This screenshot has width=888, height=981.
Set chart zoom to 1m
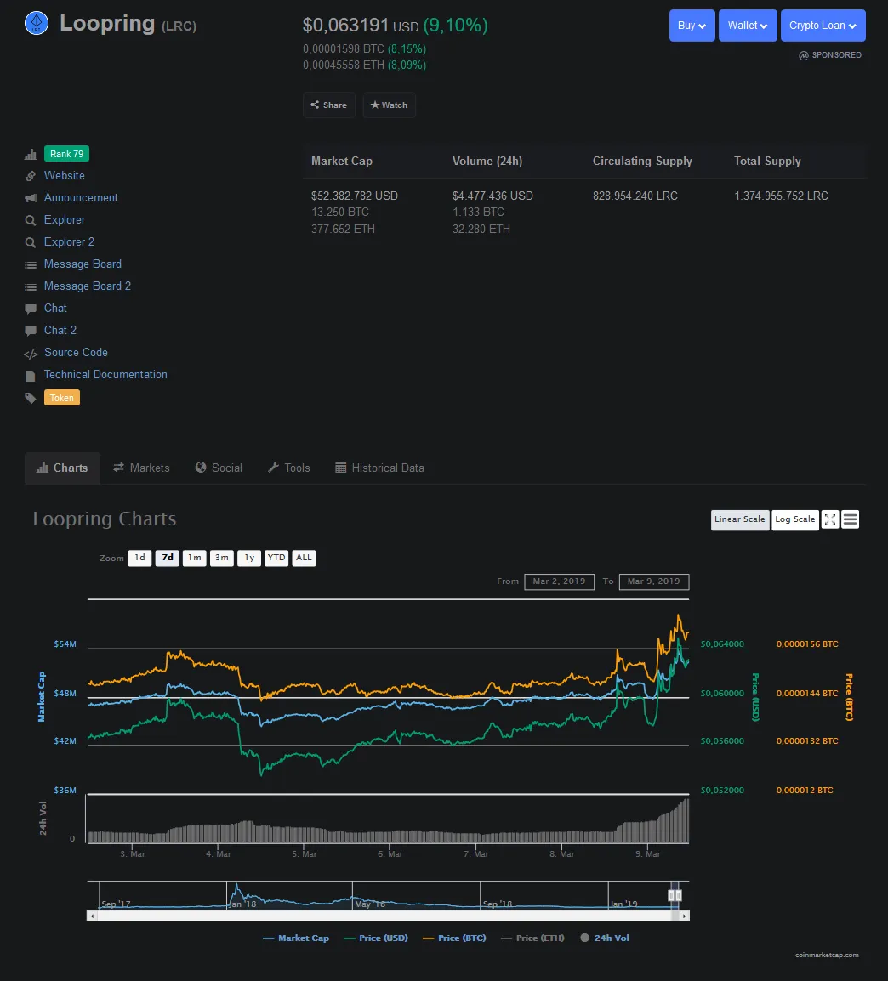point(195,558)
